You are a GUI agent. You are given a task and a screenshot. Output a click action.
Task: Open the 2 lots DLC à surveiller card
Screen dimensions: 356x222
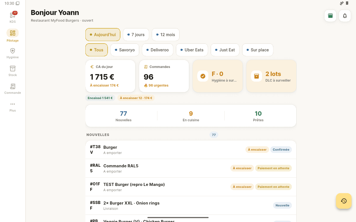click(271, 76)
